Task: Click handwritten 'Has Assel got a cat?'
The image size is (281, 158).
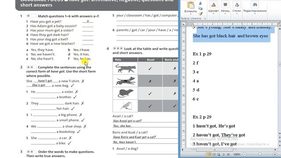Action: [x=127, y=121]
